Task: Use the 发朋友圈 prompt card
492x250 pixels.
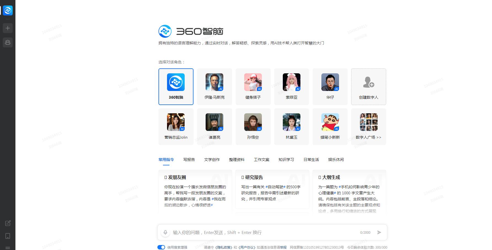Action: tap(195, 192)
